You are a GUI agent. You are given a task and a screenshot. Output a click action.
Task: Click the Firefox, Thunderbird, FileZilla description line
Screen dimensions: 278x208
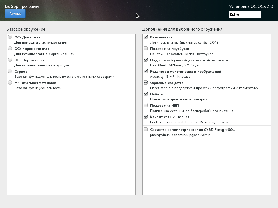pos(190,122)
